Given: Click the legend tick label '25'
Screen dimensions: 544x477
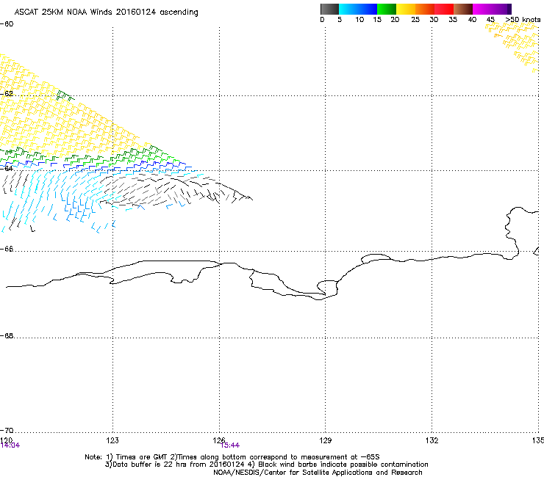Looking at the screenshot, I should 415,20.
